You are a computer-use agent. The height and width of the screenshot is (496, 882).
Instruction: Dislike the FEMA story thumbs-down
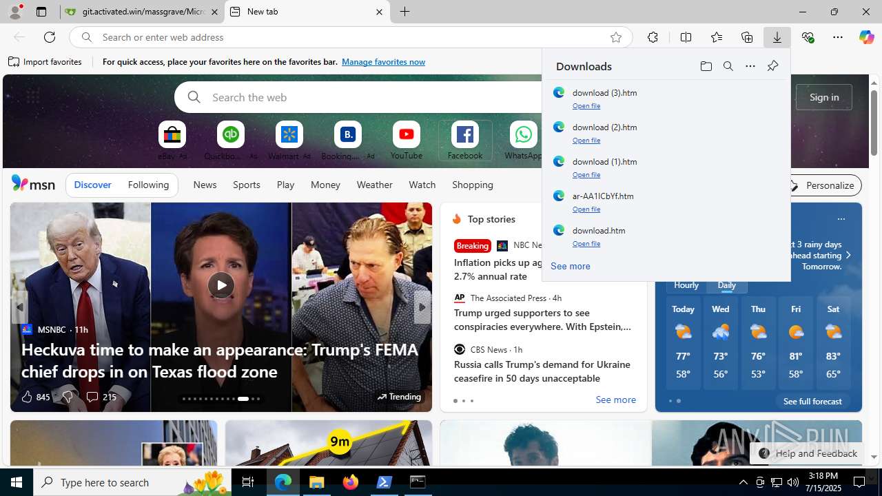[68, 397]
